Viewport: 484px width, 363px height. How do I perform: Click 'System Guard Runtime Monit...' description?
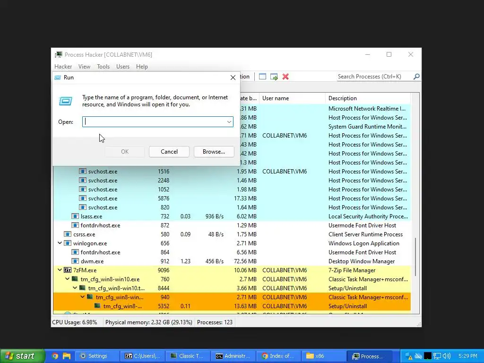367,127
